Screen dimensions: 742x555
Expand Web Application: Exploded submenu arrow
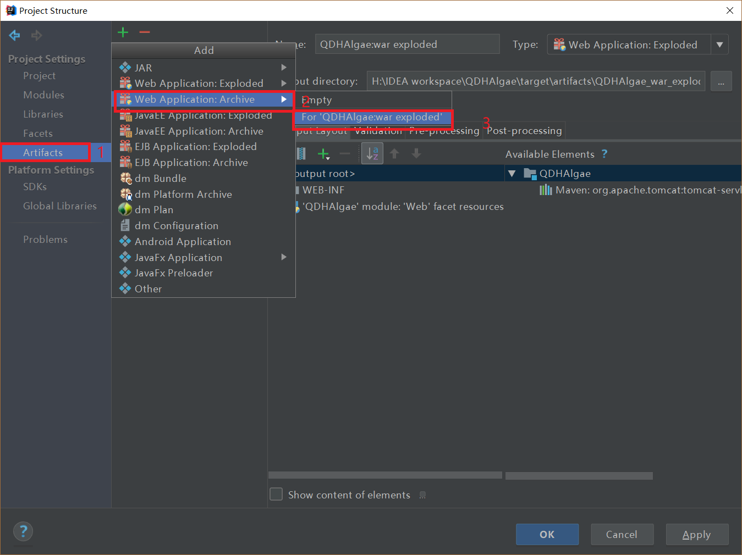click(284, 84)
